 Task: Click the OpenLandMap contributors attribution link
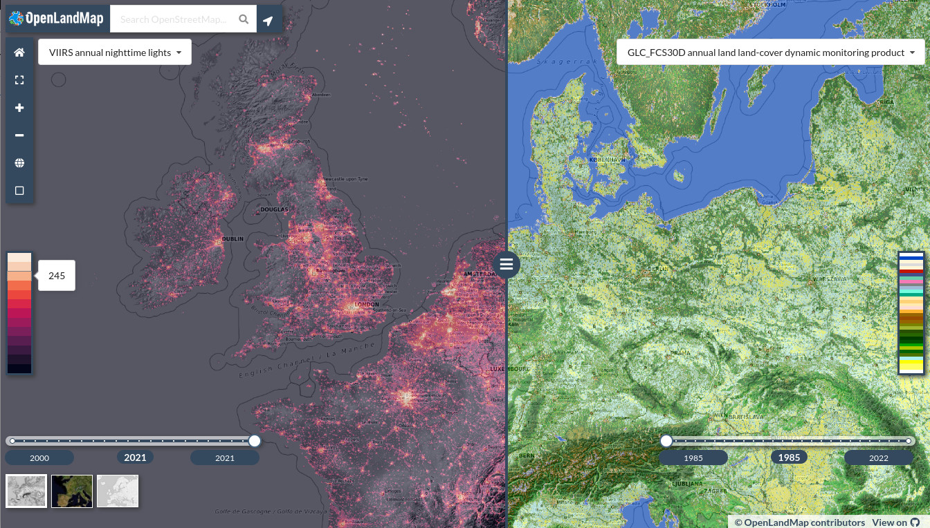click(799, 522)
